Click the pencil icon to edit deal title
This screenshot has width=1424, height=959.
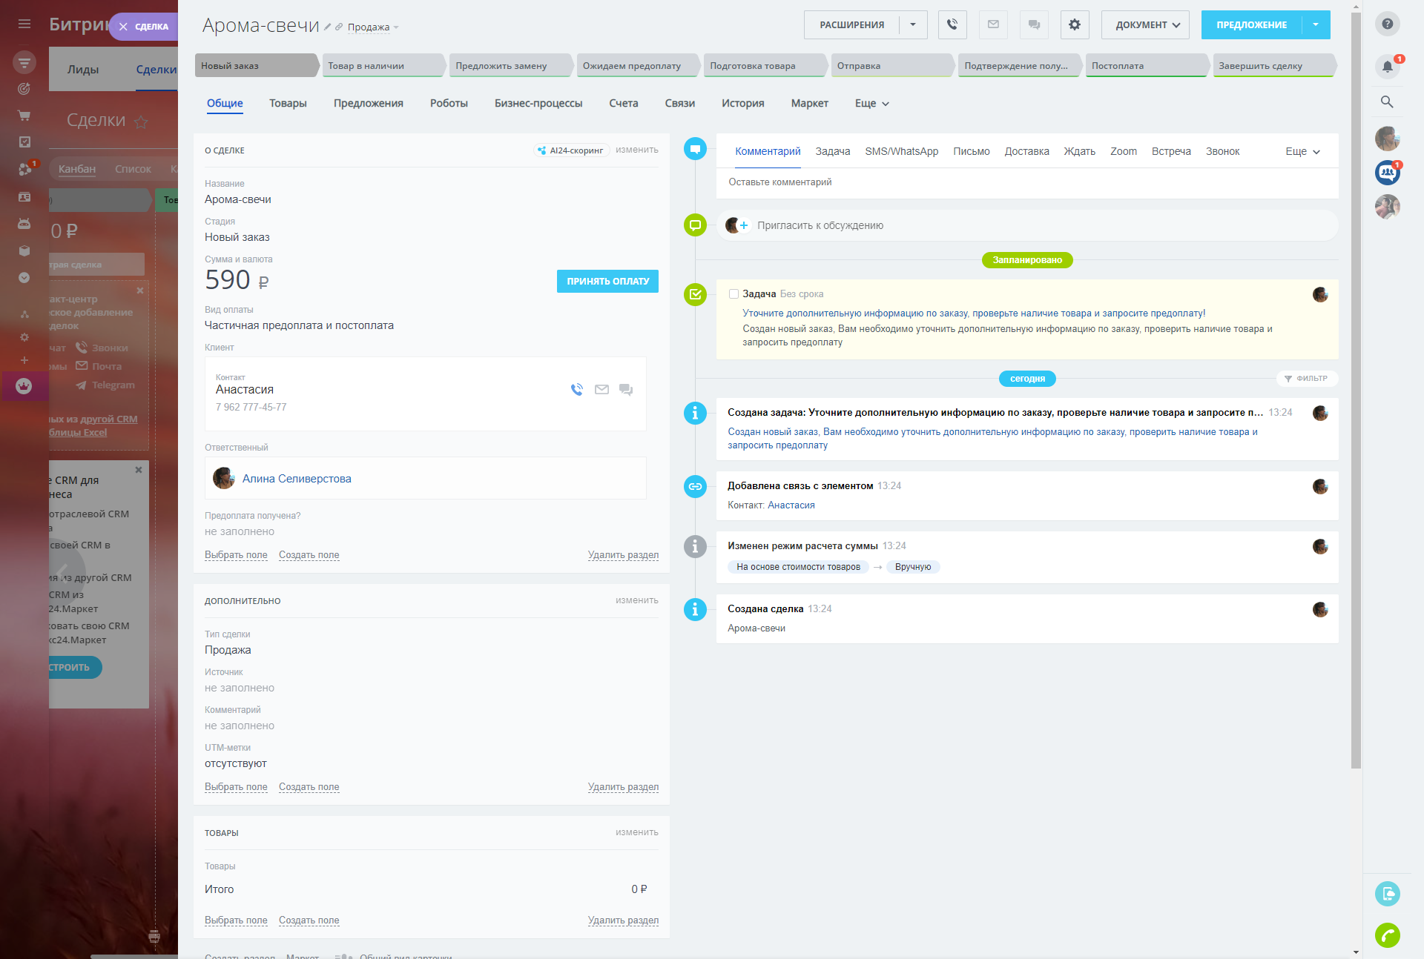coord(327,27)
